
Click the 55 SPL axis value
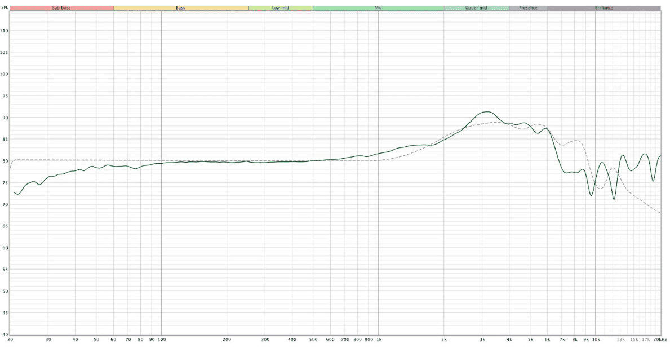(x=5, y=270)
